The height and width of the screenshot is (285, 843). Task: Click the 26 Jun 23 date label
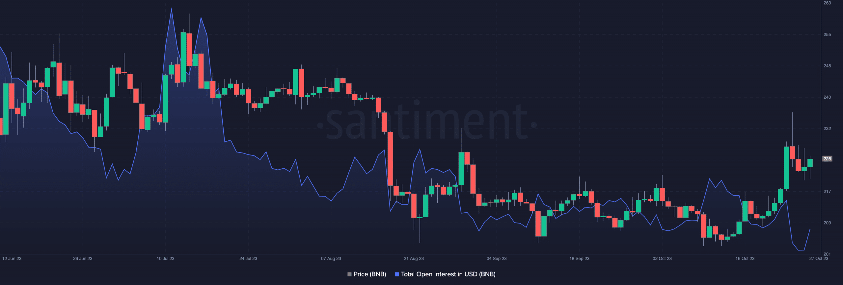pyautogui.click(x=83, y=259)
